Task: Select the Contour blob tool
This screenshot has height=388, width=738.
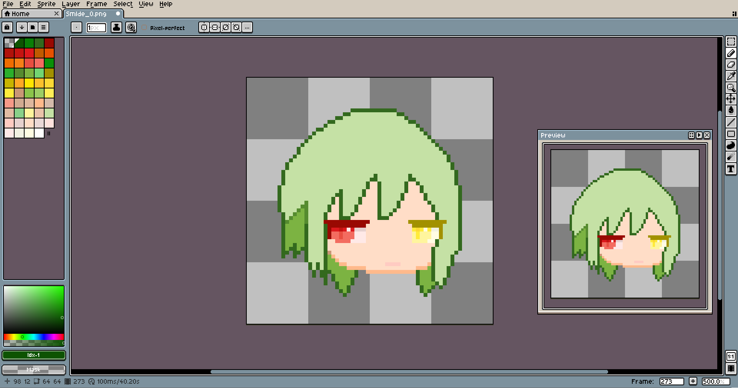Action: 731,146
